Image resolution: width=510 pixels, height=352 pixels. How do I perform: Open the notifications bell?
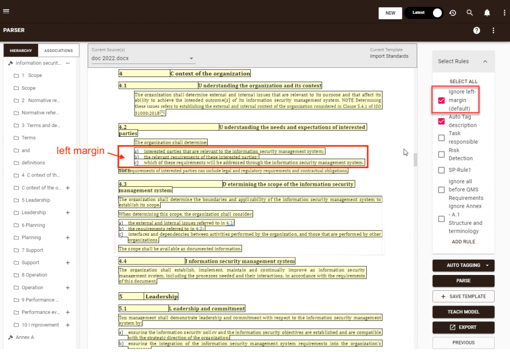point(487,13)
